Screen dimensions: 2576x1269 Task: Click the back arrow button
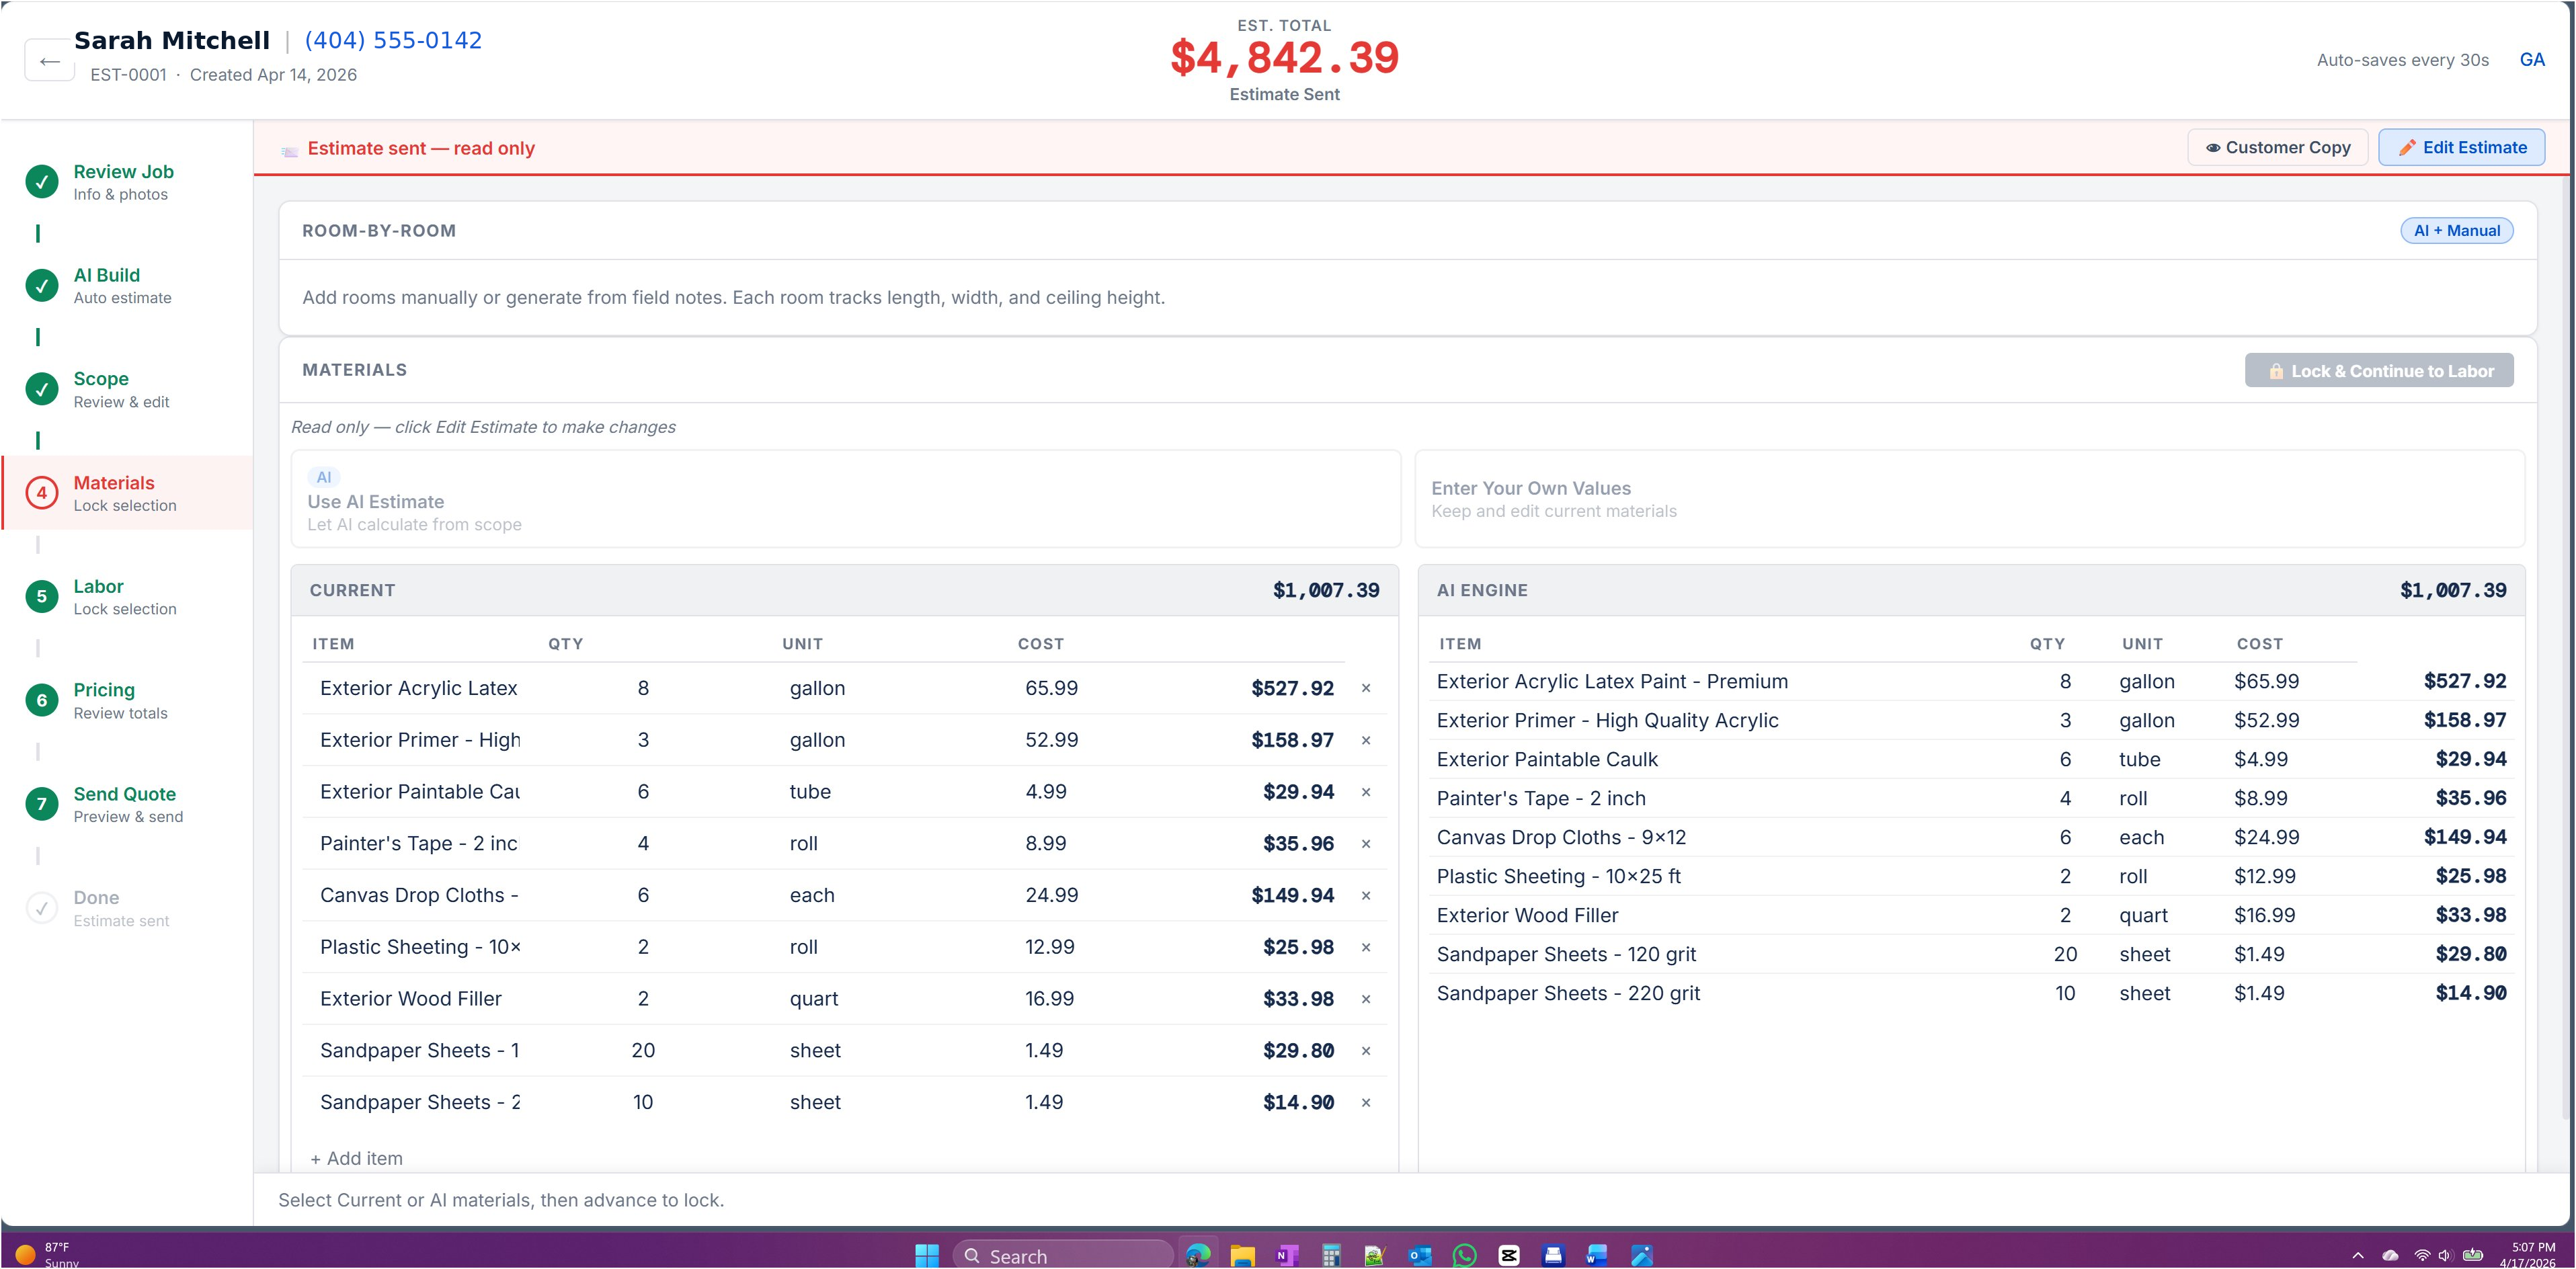click(49, 61)
